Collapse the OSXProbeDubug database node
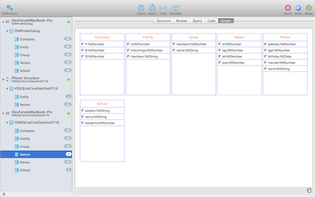The height and width of the screenshot is (197, 315). [7, 31]
